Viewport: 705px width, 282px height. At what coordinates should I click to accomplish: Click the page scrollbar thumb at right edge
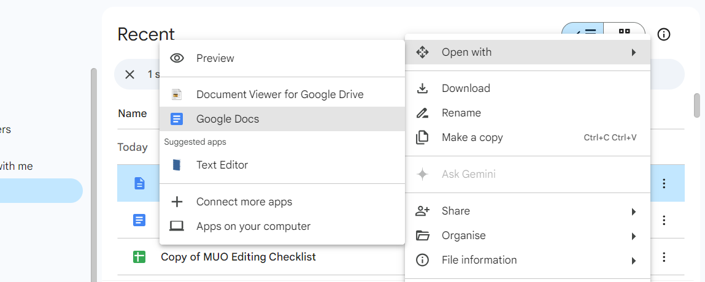[x=697, y=105]
